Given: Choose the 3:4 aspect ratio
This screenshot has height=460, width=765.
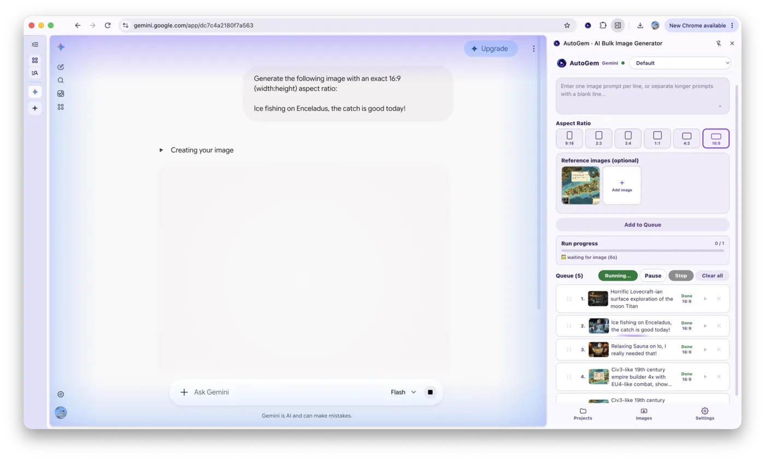Looking at the screenshot, I should pos(628,138).
